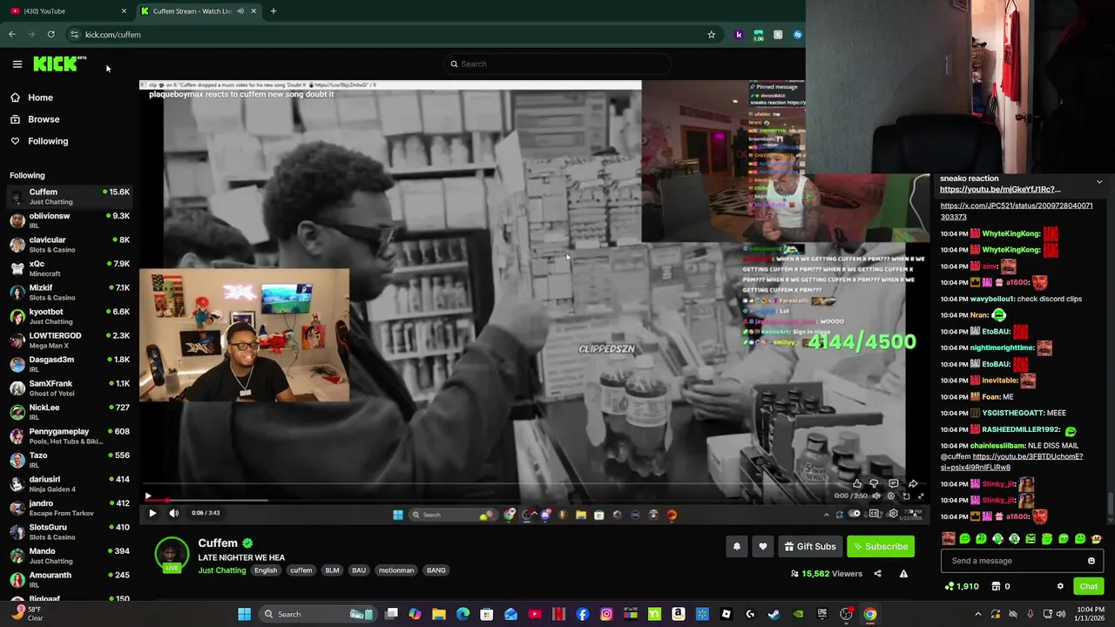Select the BANG tag

[436, 570]
